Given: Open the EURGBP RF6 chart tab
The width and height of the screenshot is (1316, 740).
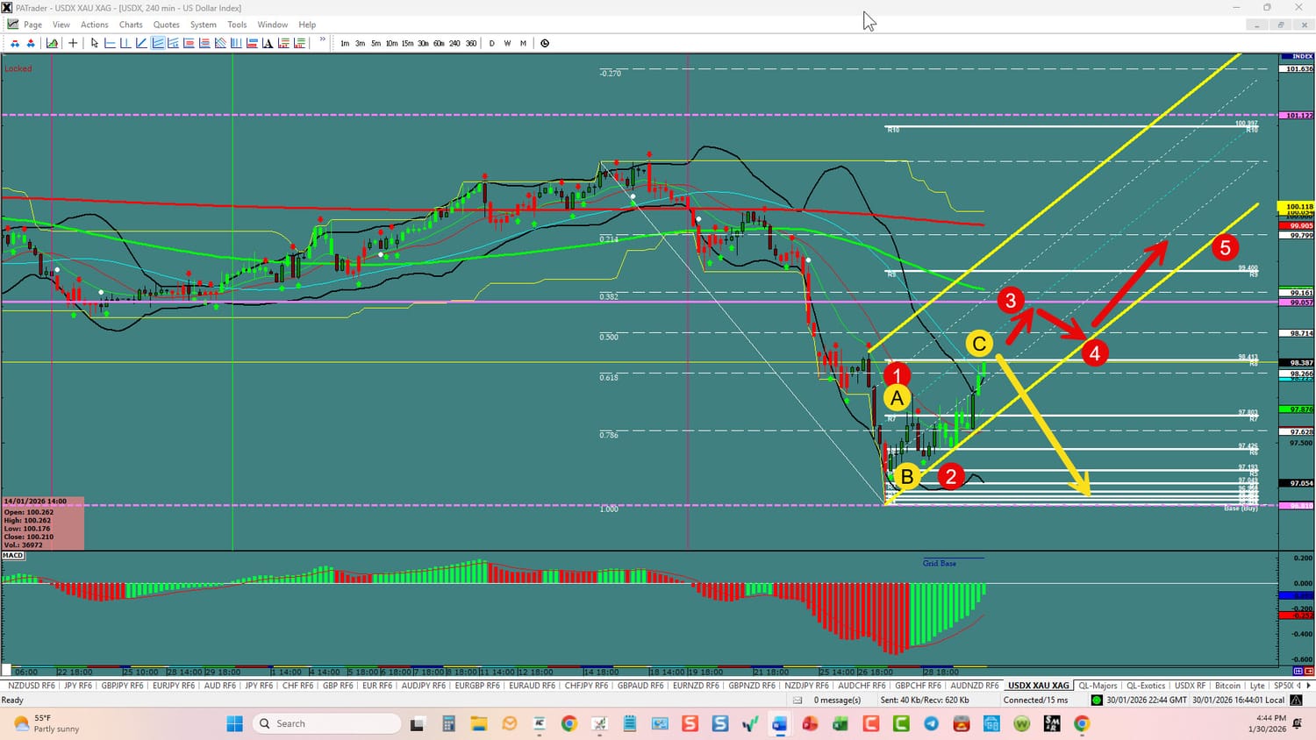Looking at the screenshot, I should [477, 686].
